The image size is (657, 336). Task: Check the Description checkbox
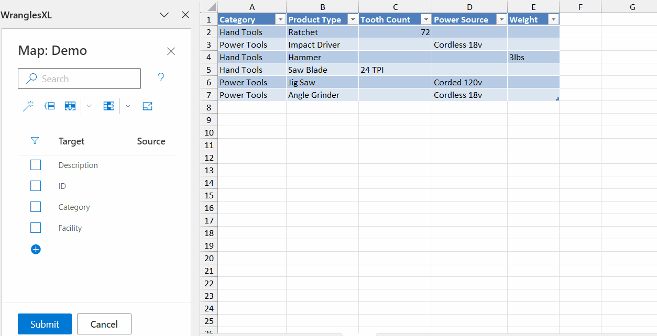(x=36, y=165)
